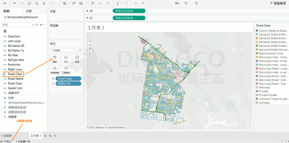Open the mark type 自动 dropdown
289x143 pixels.
click(x=66, y=50)
